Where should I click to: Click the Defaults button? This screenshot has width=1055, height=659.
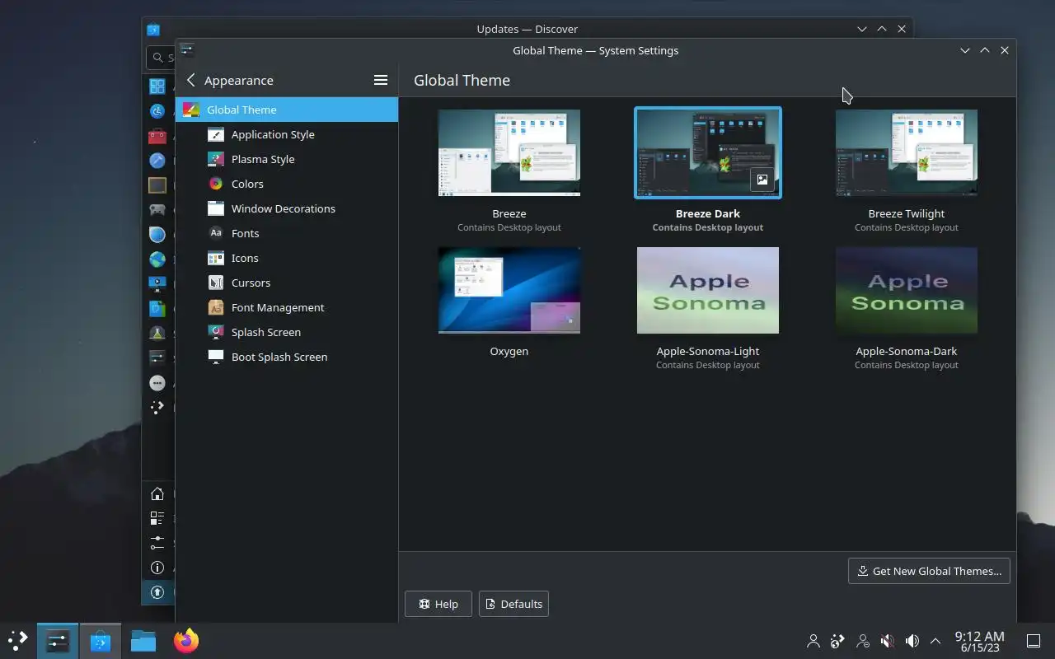tap(513, 604)
